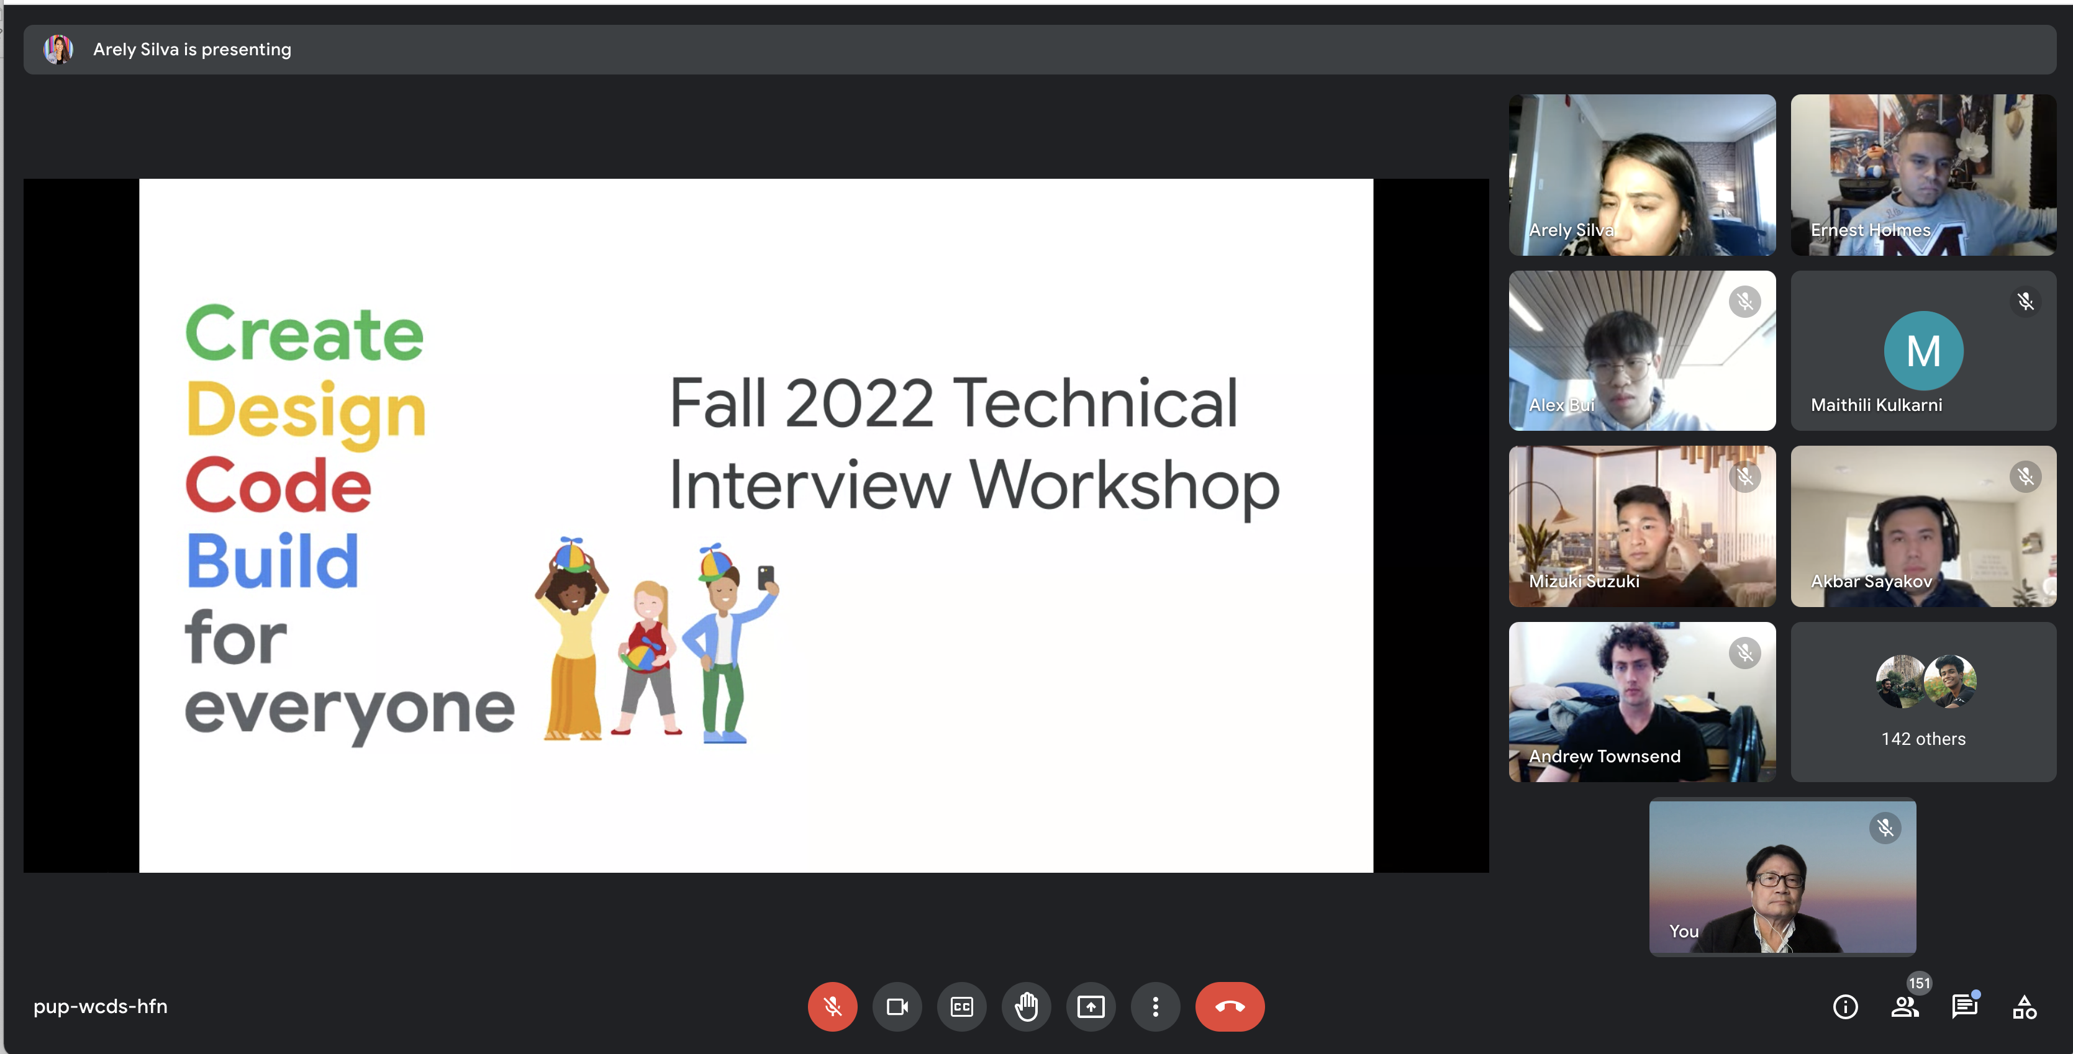This screenshot has width=2073, height=1054.
Task: Show everyone participants list icon
Action: pos(1904,1006)
